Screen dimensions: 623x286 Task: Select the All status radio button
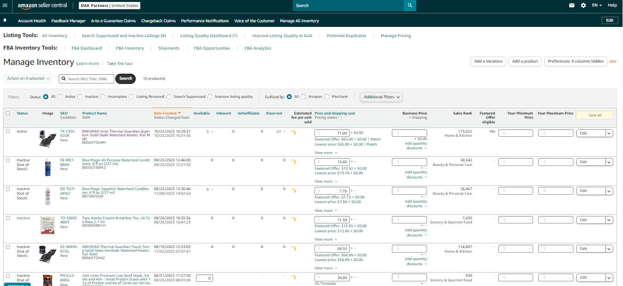(x=45, y=97)
